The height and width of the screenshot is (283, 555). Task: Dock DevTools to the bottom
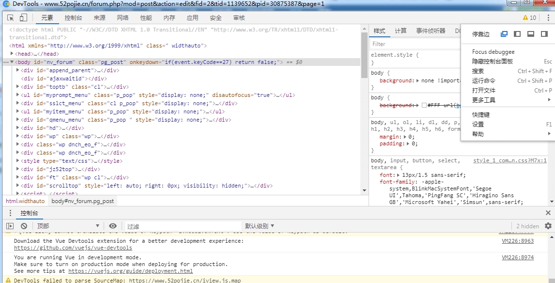pos(531,34)
